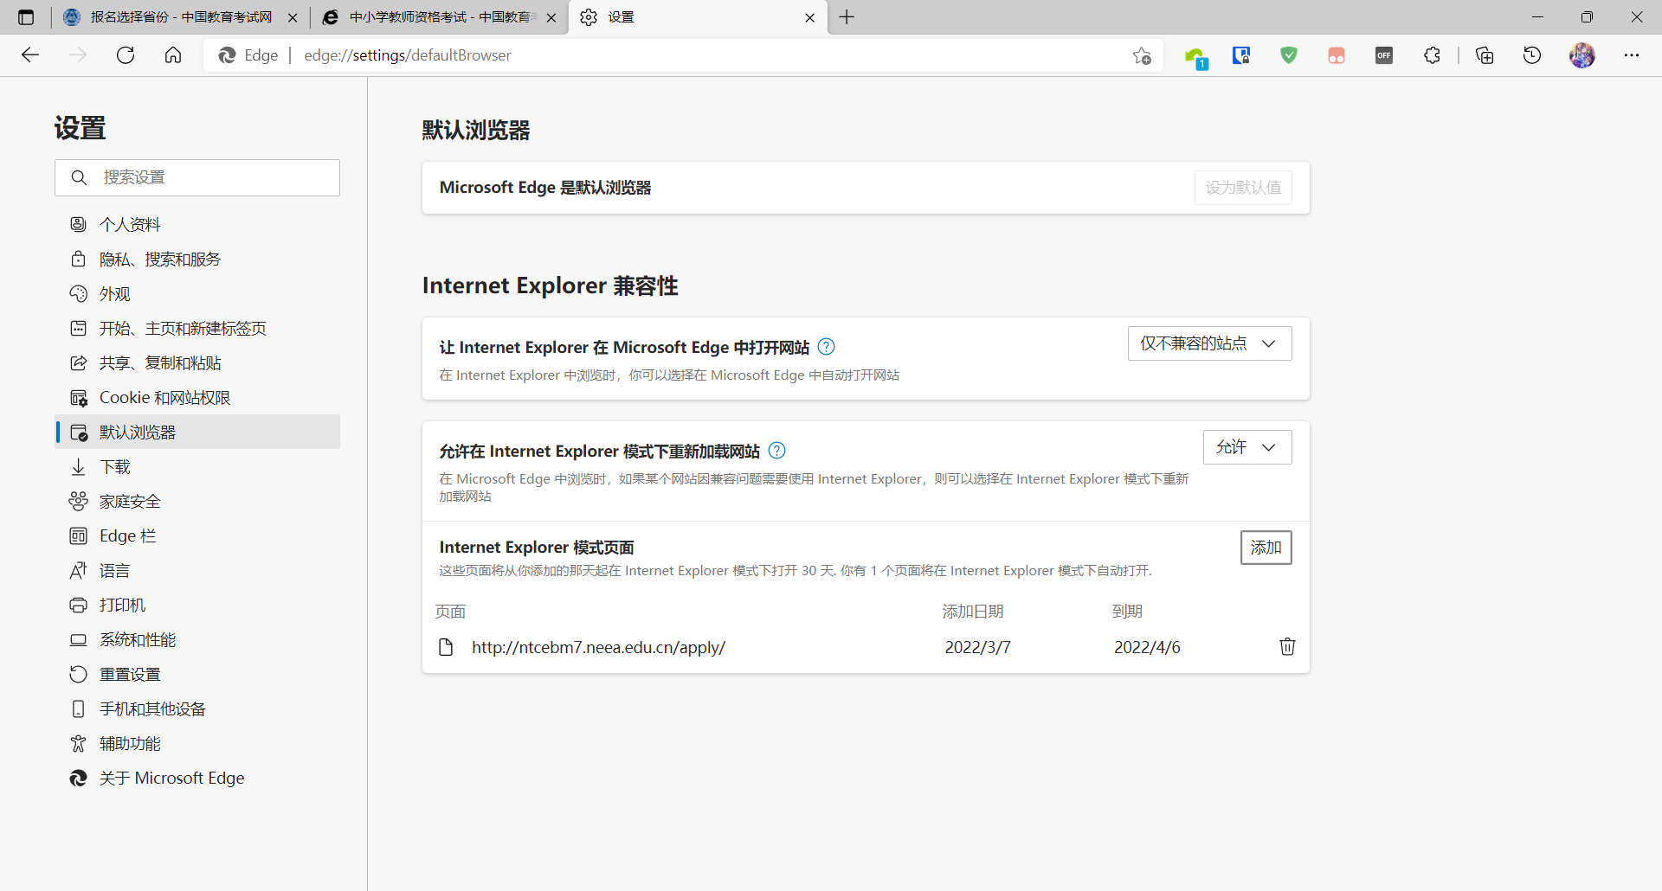Click the help icon beside IE reload setting
The width and height of the screenshot is (1662, 891).
pyautogui.click(x=776, y=451)
